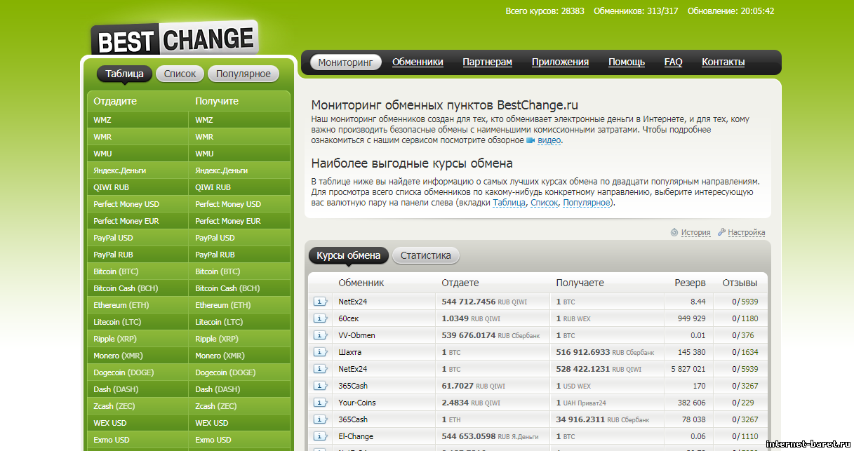The width and height of the screenshot is (854, 451).
Task: Open info icon for Шахта exchanger
Action: [x=321, y=352]
